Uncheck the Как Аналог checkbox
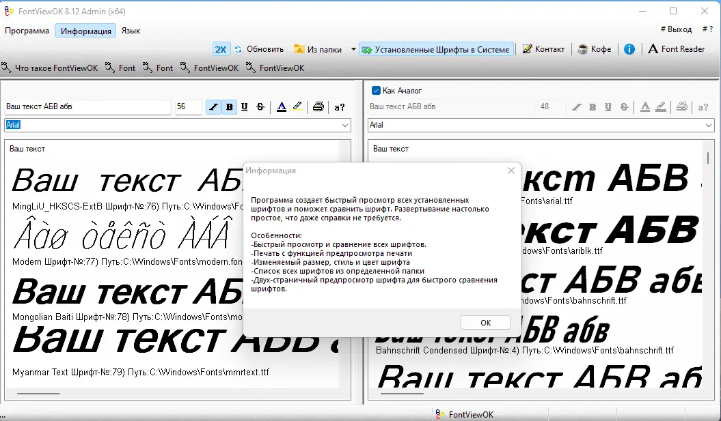This screenshot has height=421, width=721. [x=376, y=91]
